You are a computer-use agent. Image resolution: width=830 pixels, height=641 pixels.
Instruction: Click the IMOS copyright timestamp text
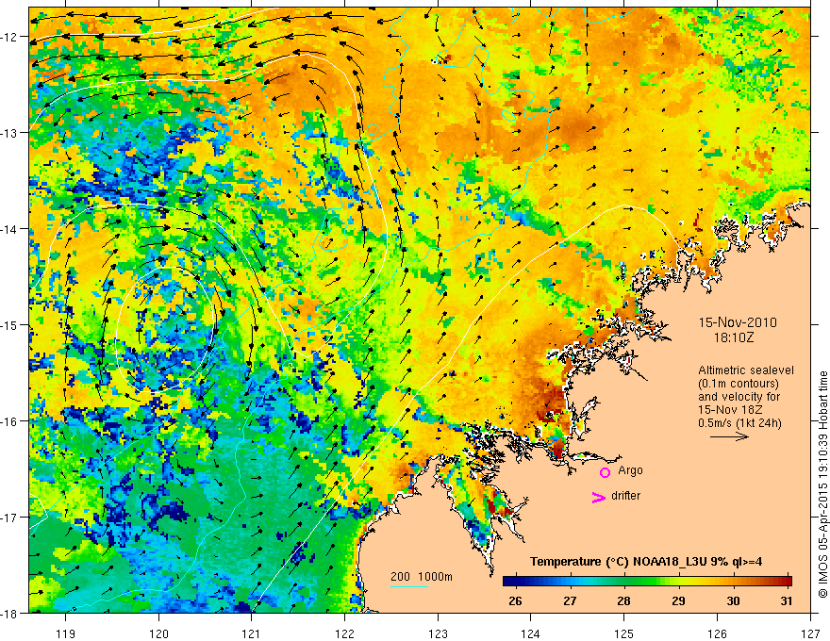822,485
